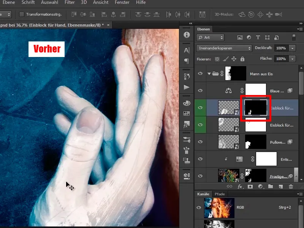Open the Ineinanderkopieren blend mode dropdown
Screen dimensions: 304x228
[x=224, y=48]
